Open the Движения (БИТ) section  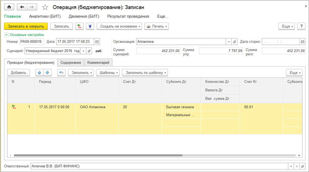coord(84,16)
